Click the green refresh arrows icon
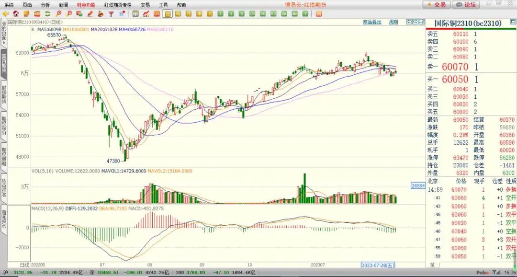The image size is (517, 277). pos(47,14)
